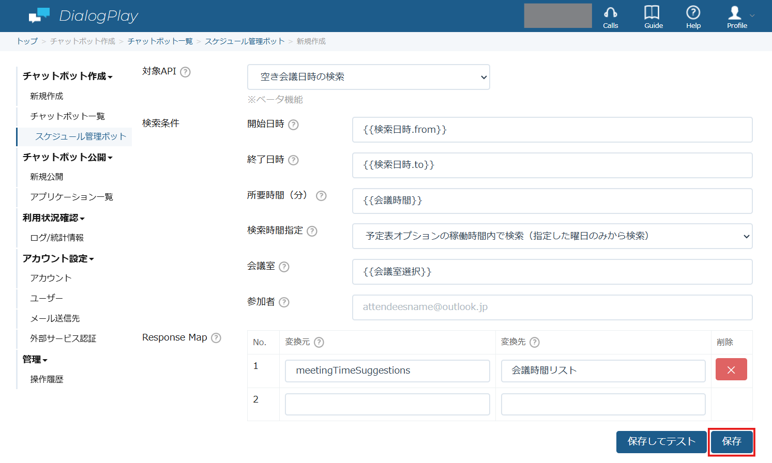Go to トップ breadcrumb link
This screenshot has height=463, width=772.
(x=27, y=41)
